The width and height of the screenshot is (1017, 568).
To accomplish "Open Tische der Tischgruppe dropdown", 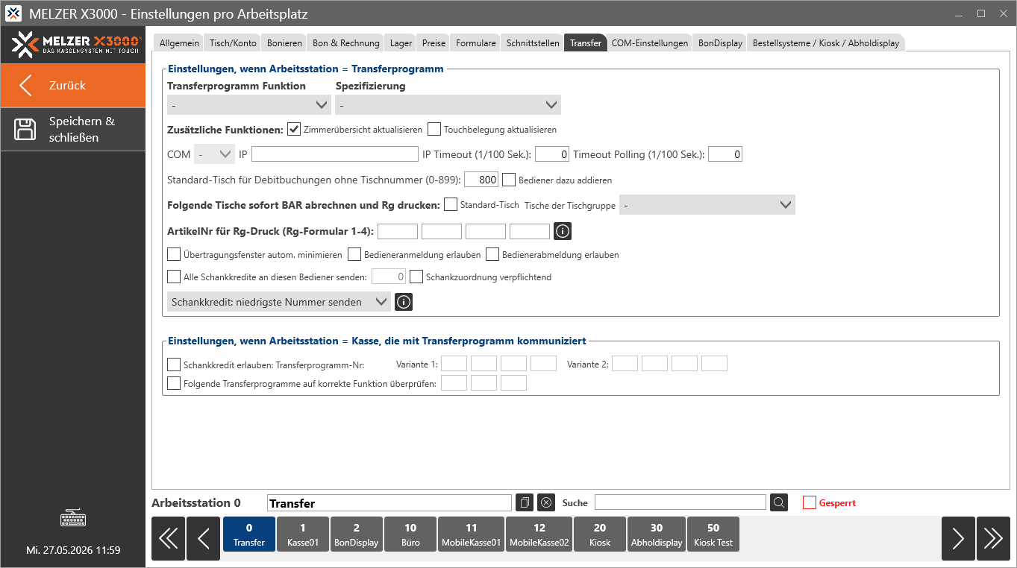I will (707, 205).
